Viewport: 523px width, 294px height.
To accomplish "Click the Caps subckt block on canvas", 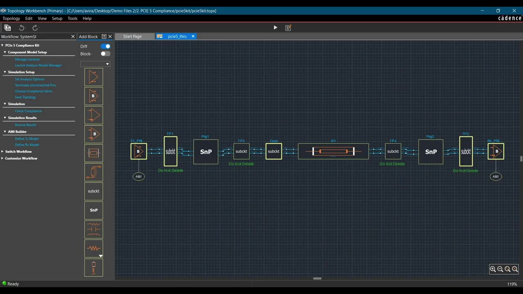I will tap(274, 151).
